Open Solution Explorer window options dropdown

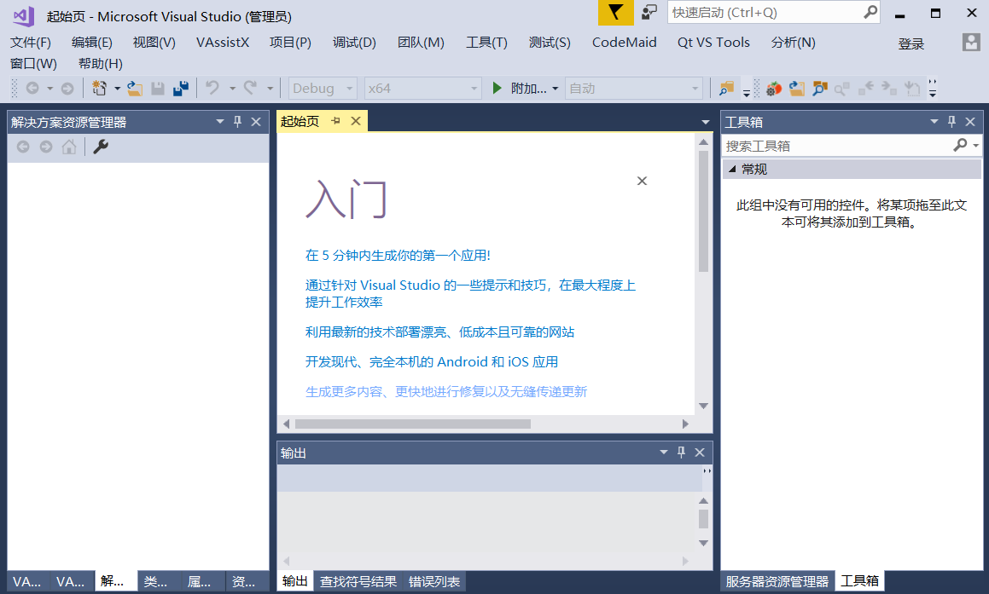pyautogui.click(x=220, y=122)
